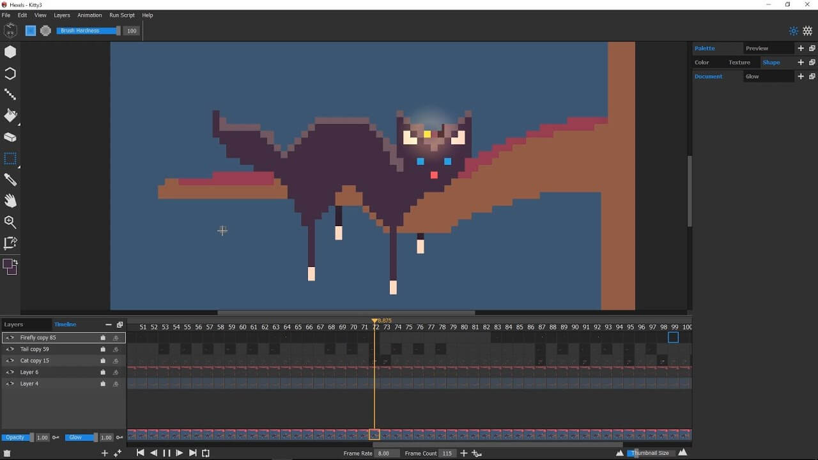The image size is (818, 460).
Task: Delete layer with the trash icon
Action: pyautogui.click(x=7, y=453)
